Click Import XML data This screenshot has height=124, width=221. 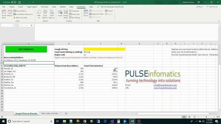point(109,11)
